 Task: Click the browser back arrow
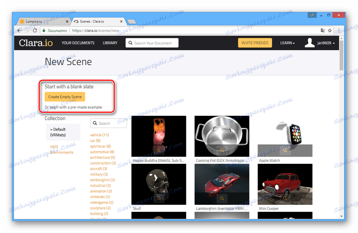click(19, 31)
